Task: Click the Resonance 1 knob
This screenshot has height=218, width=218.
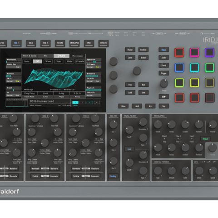Action: [143, 122]
